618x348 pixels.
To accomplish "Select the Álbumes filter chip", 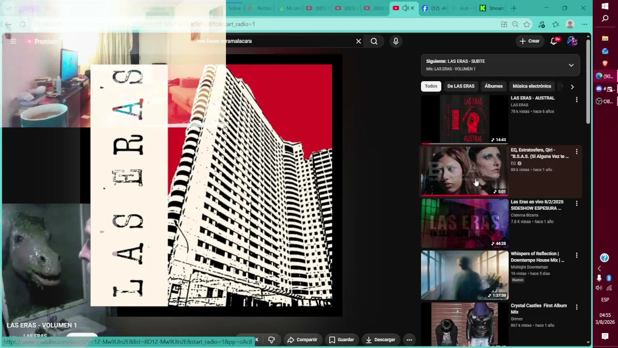I will click(493, 86).
